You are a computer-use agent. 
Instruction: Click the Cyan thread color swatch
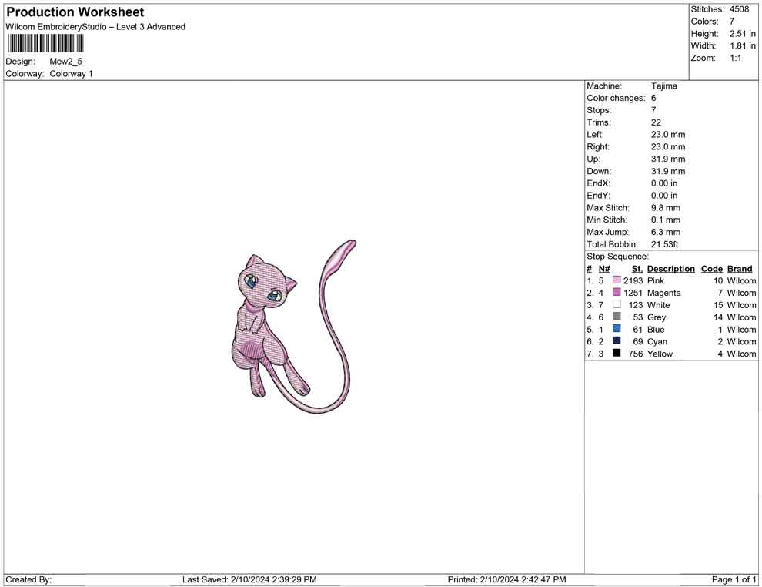click(x=617, y=341)
